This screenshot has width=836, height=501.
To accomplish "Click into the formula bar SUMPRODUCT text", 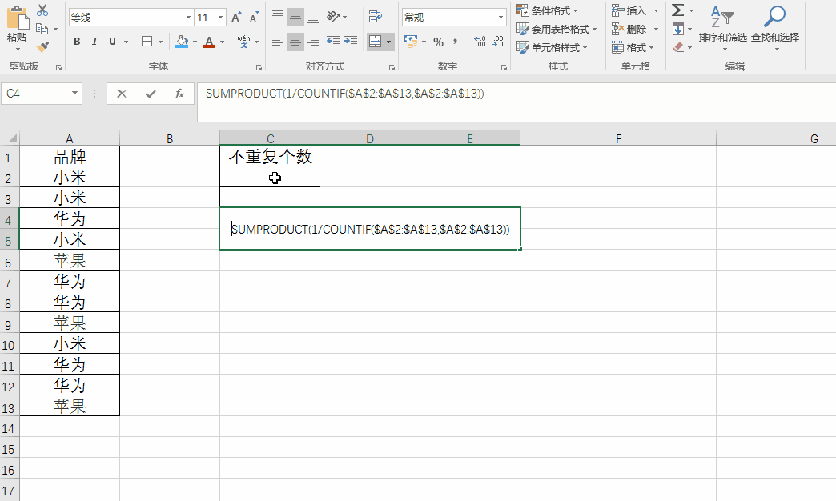I will coord(345,94).
